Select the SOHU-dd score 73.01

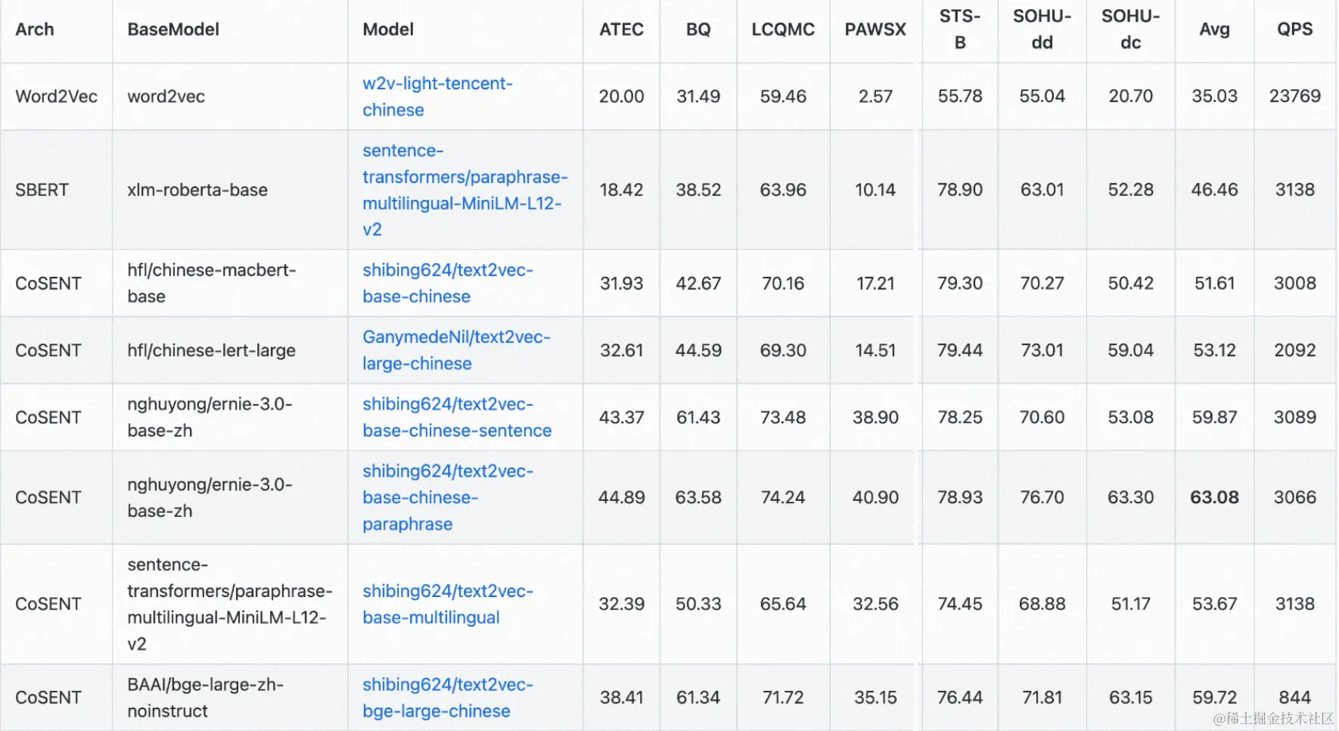pyautogui.click(x=1042, y=350)
